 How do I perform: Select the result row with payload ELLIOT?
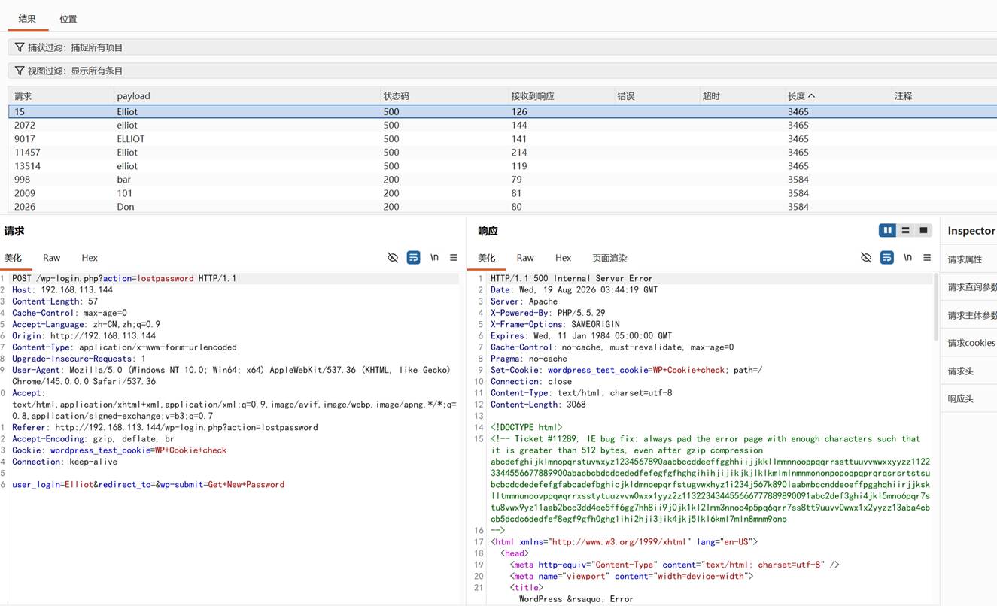point(503,139)
